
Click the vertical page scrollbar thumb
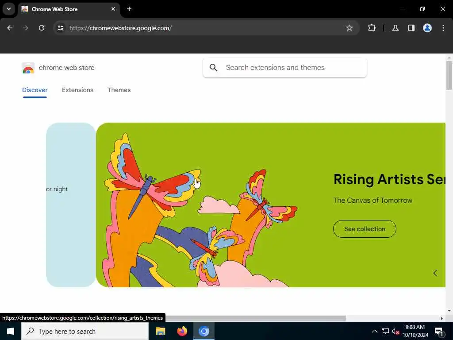(449, 75)
